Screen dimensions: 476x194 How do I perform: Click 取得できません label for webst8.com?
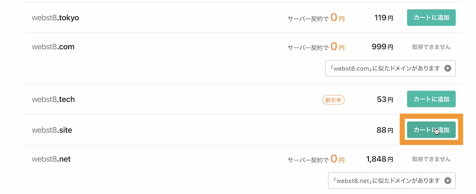point(431,47)
